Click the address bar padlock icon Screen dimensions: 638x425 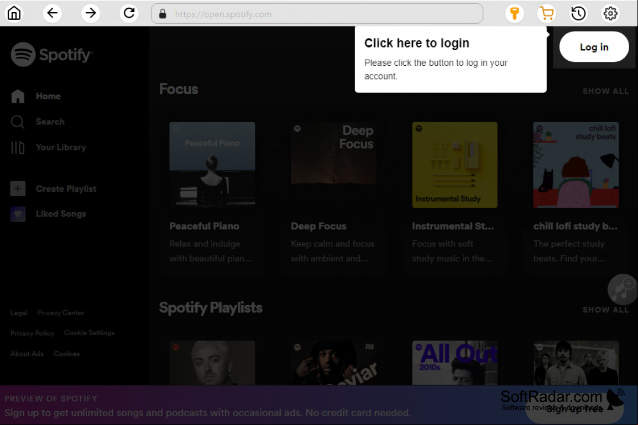tap(163, 14)
